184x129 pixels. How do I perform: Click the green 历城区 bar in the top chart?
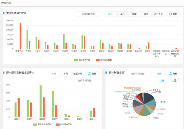coord(64,41)
